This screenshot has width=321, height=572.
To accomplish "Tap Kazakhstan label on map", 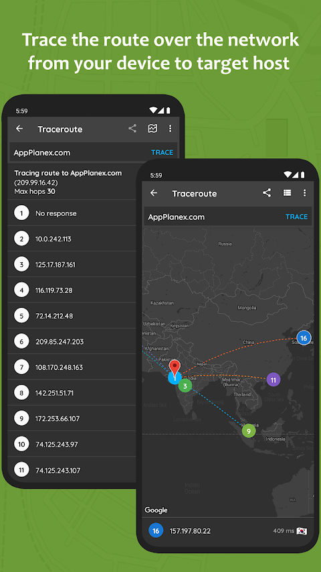I will (x=162, y=302).
